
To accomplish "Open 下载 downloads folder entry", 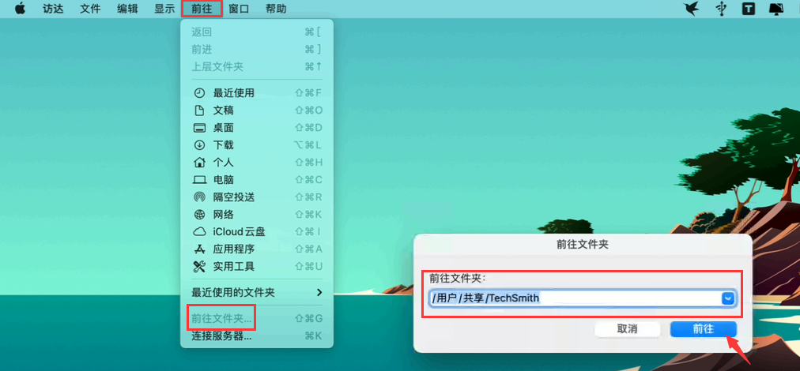I will 223,144.
